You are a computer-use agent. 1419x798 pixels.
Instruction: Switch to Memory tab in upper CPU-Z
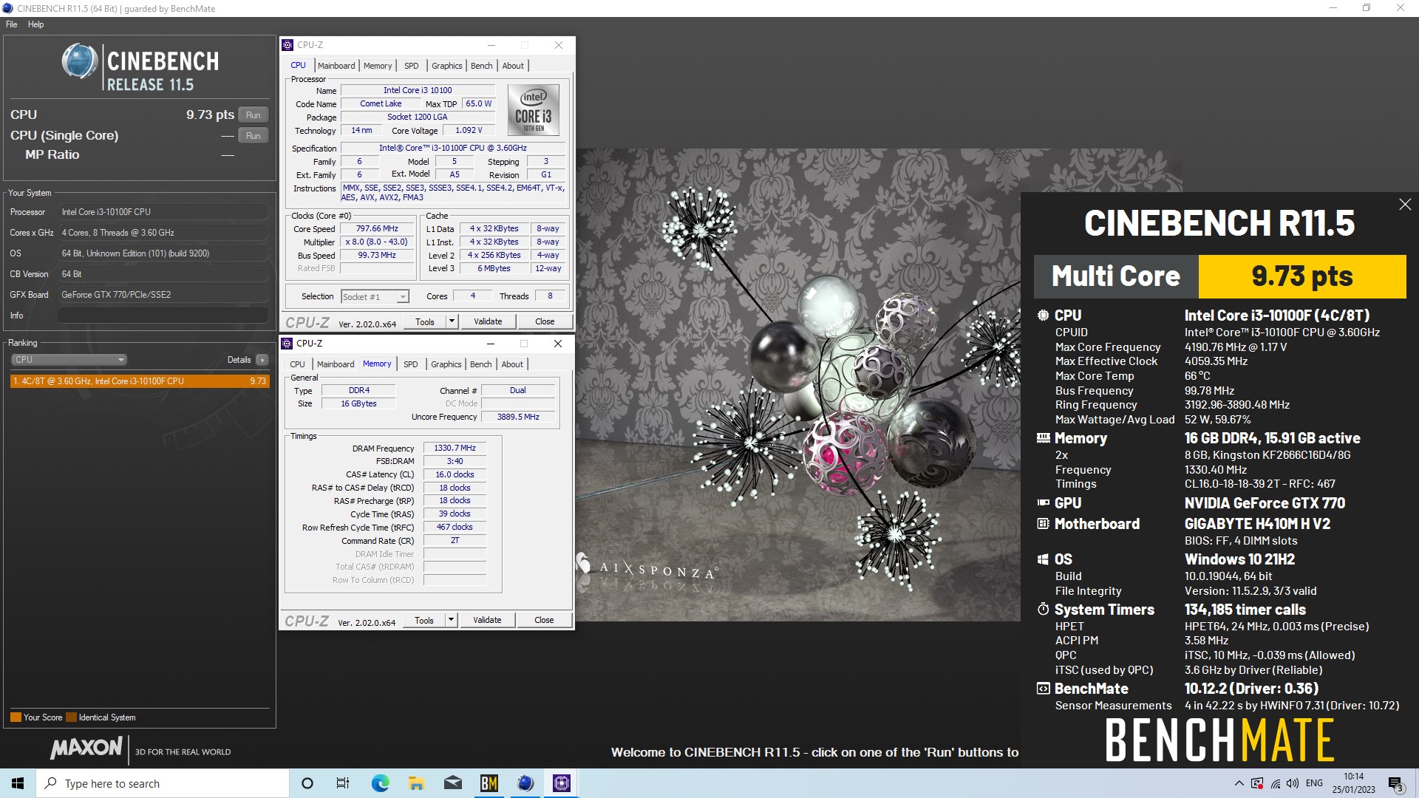378,66
